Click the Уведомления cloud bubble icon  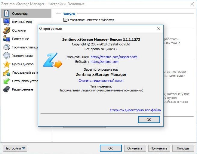tap(7, 56)
